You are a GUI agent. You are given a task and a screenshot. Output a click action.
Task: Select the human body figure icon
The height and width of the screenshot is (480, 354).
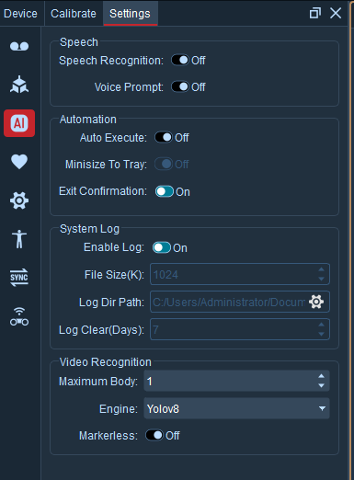[19, 239]
